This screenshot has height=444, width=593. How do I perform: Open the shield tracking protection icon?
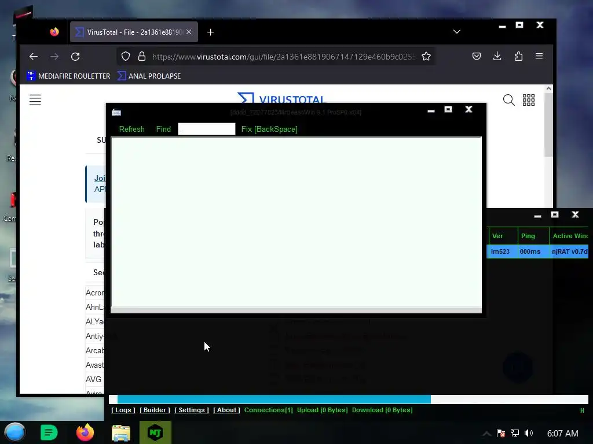(x=126, y=57)
